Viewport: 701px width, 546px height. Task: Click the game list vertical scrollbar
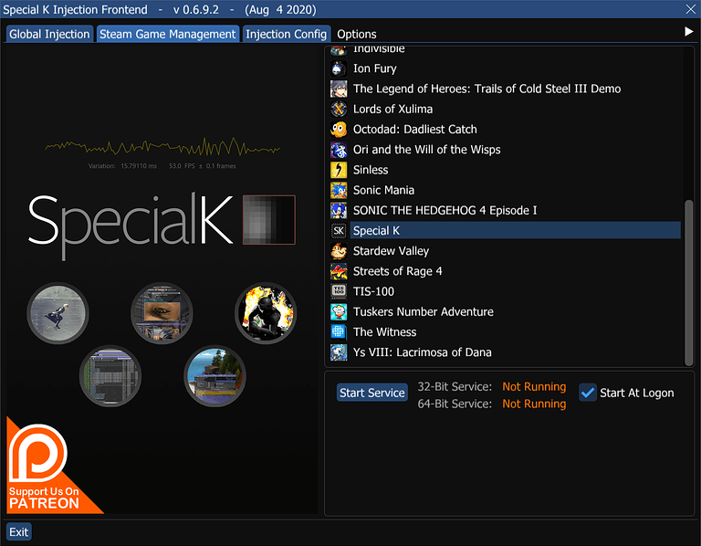tap(689, 274)
